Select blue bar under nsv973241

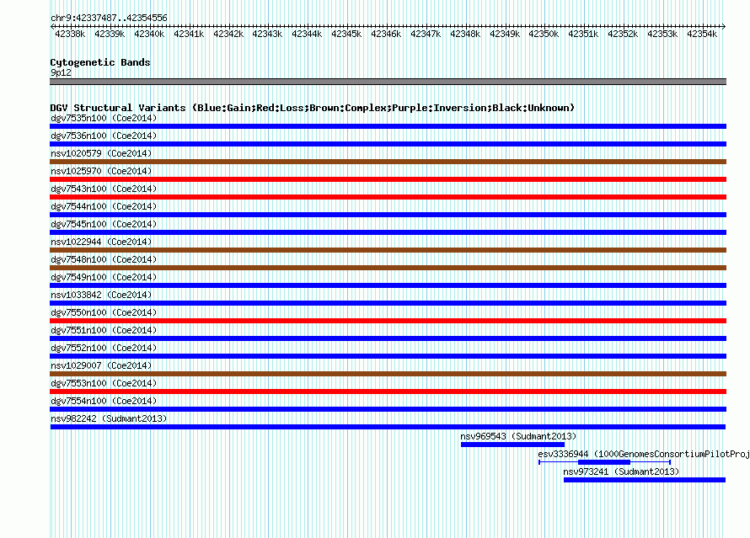tap(645, 480)
